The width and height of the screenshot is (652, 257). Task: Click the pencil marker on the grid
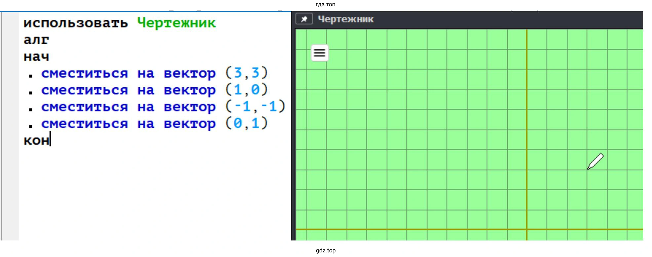(x=595, y=161)
